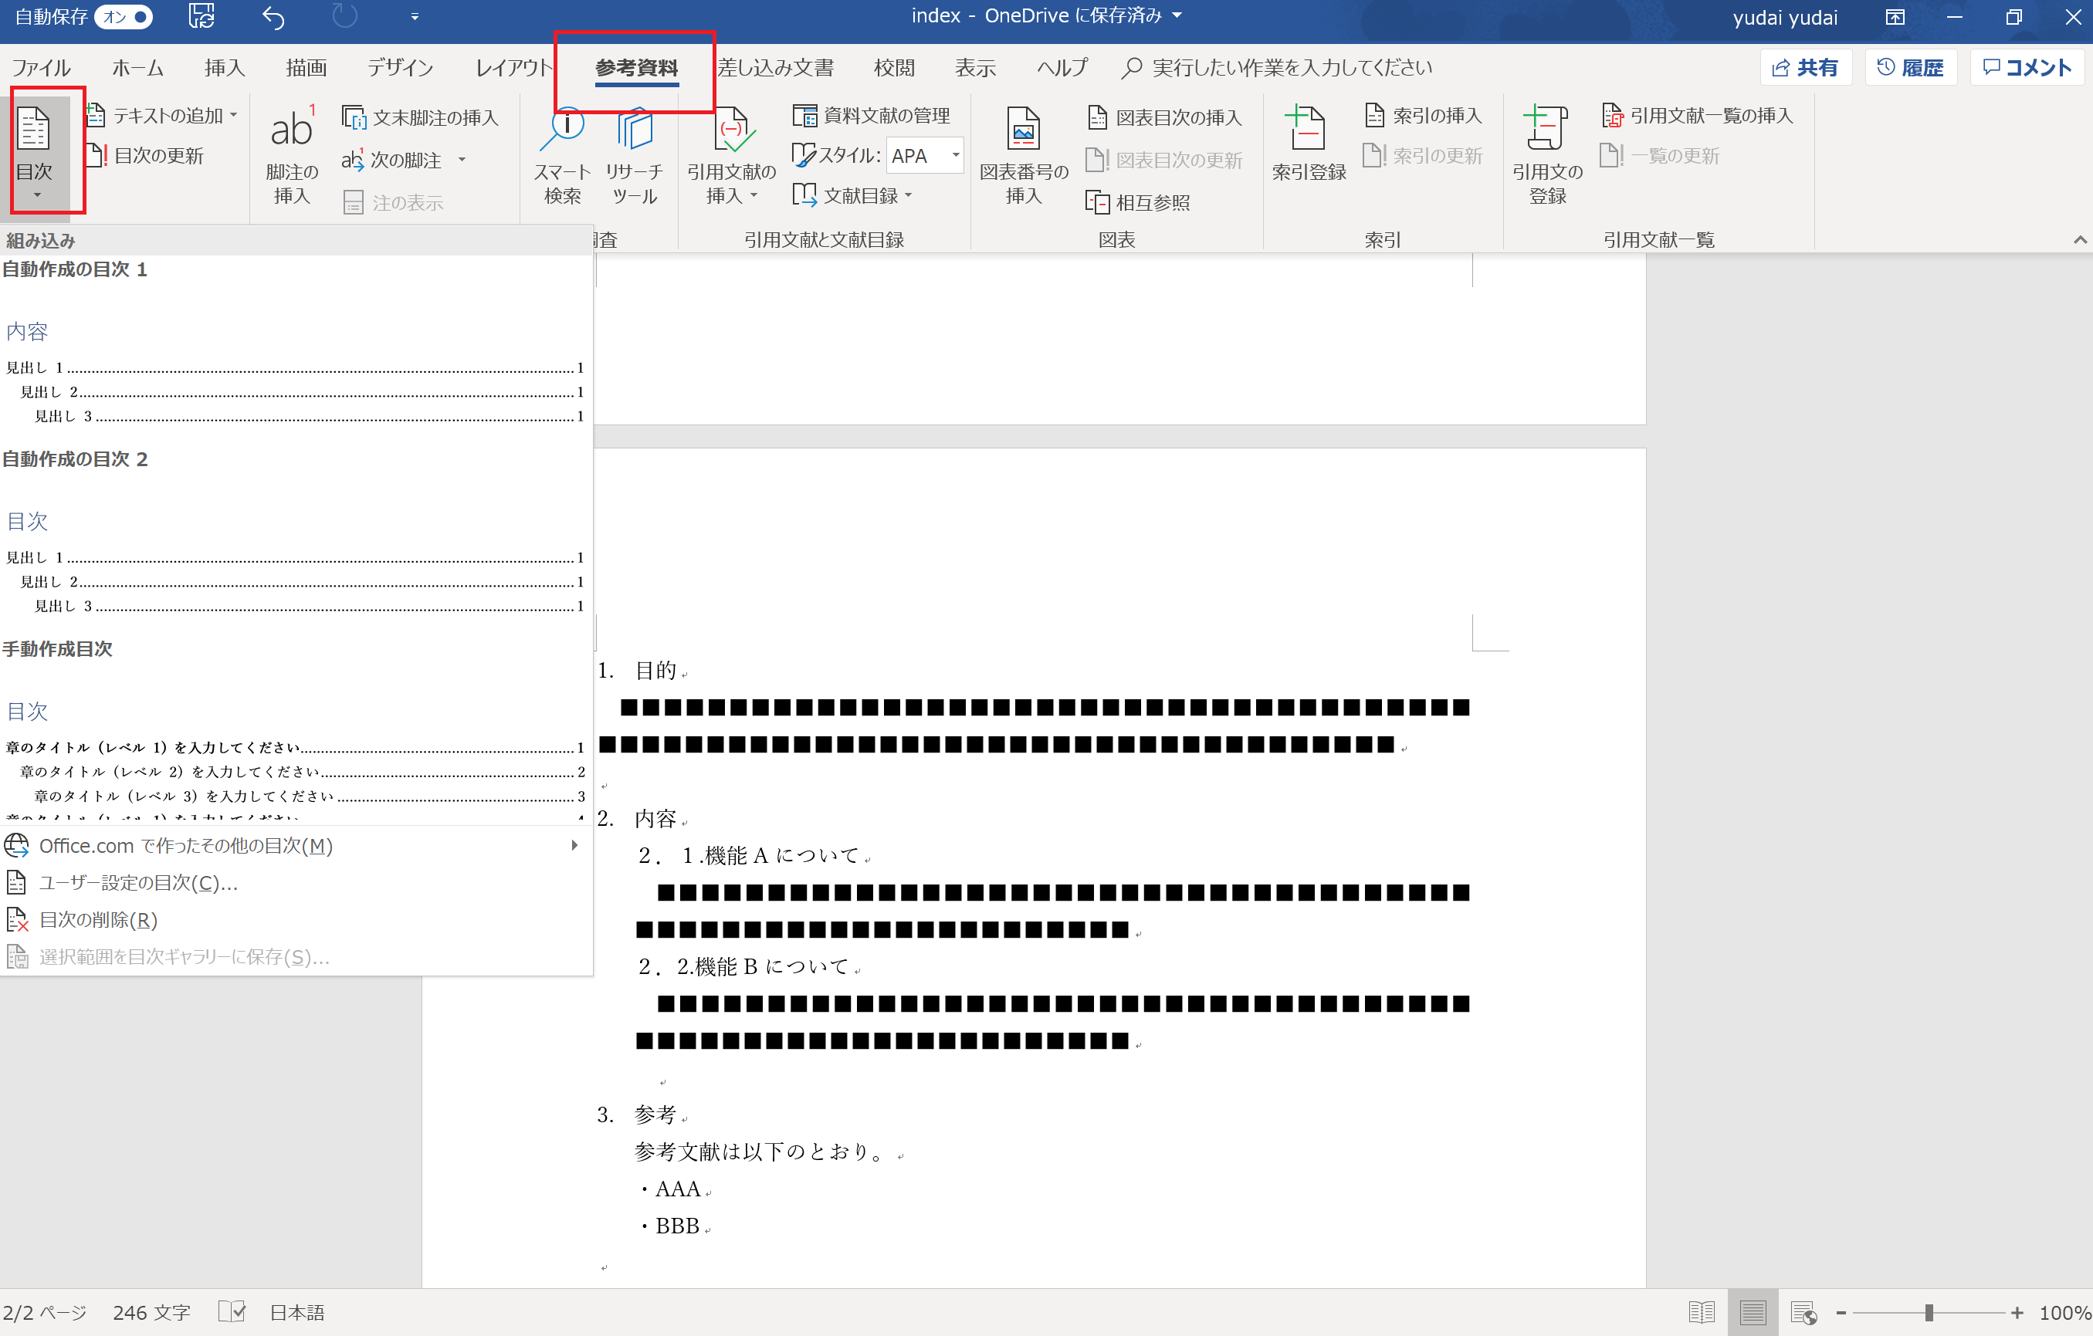Viewport: 2093px width, 1336px height.
Task: Click the save icon in title bar
Action: pyautogui.click(x=202, y=16)
